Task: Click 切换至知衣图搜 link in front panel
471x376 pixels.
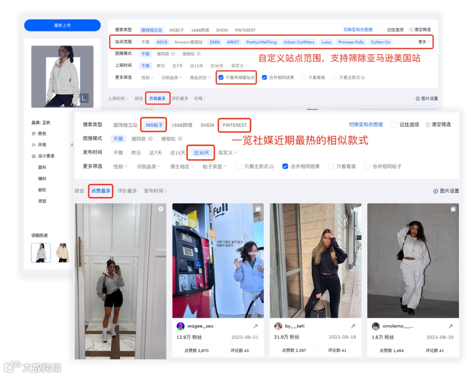Action: 366,124
